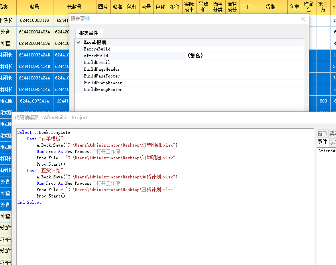Viewport: 336px width, 265px height.
Task: Open the (集合) value of AfterBuild
Action: point(195,56)
